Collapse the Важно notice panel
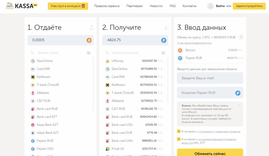The width and height of the screenshot is (269, 156). 239,105
